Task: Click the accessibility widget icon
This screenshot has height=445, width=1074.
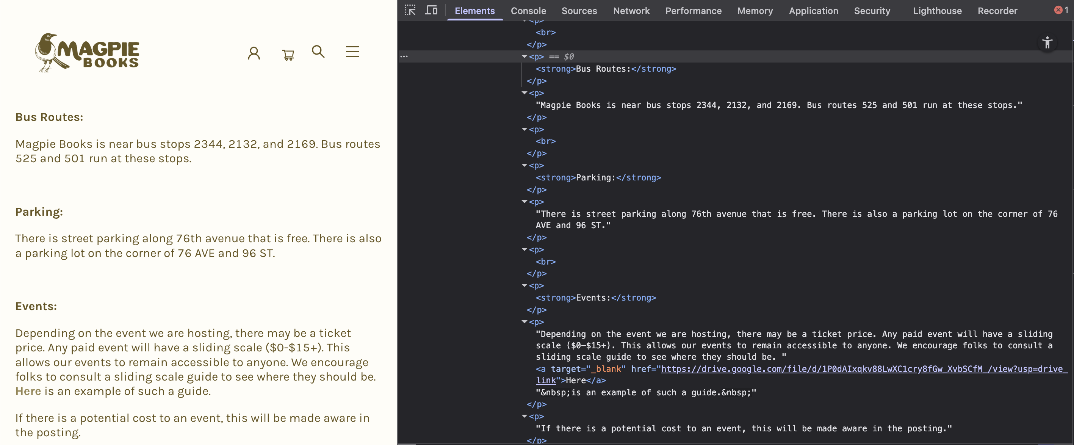Action: click(1048, 42)
